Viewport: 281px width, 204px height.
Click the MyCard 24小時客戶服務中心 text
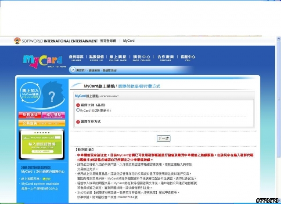coord(43,172)
